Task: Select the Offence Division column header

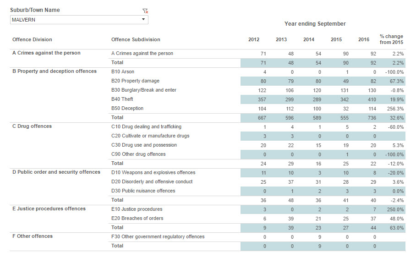Action: (33, 39)
